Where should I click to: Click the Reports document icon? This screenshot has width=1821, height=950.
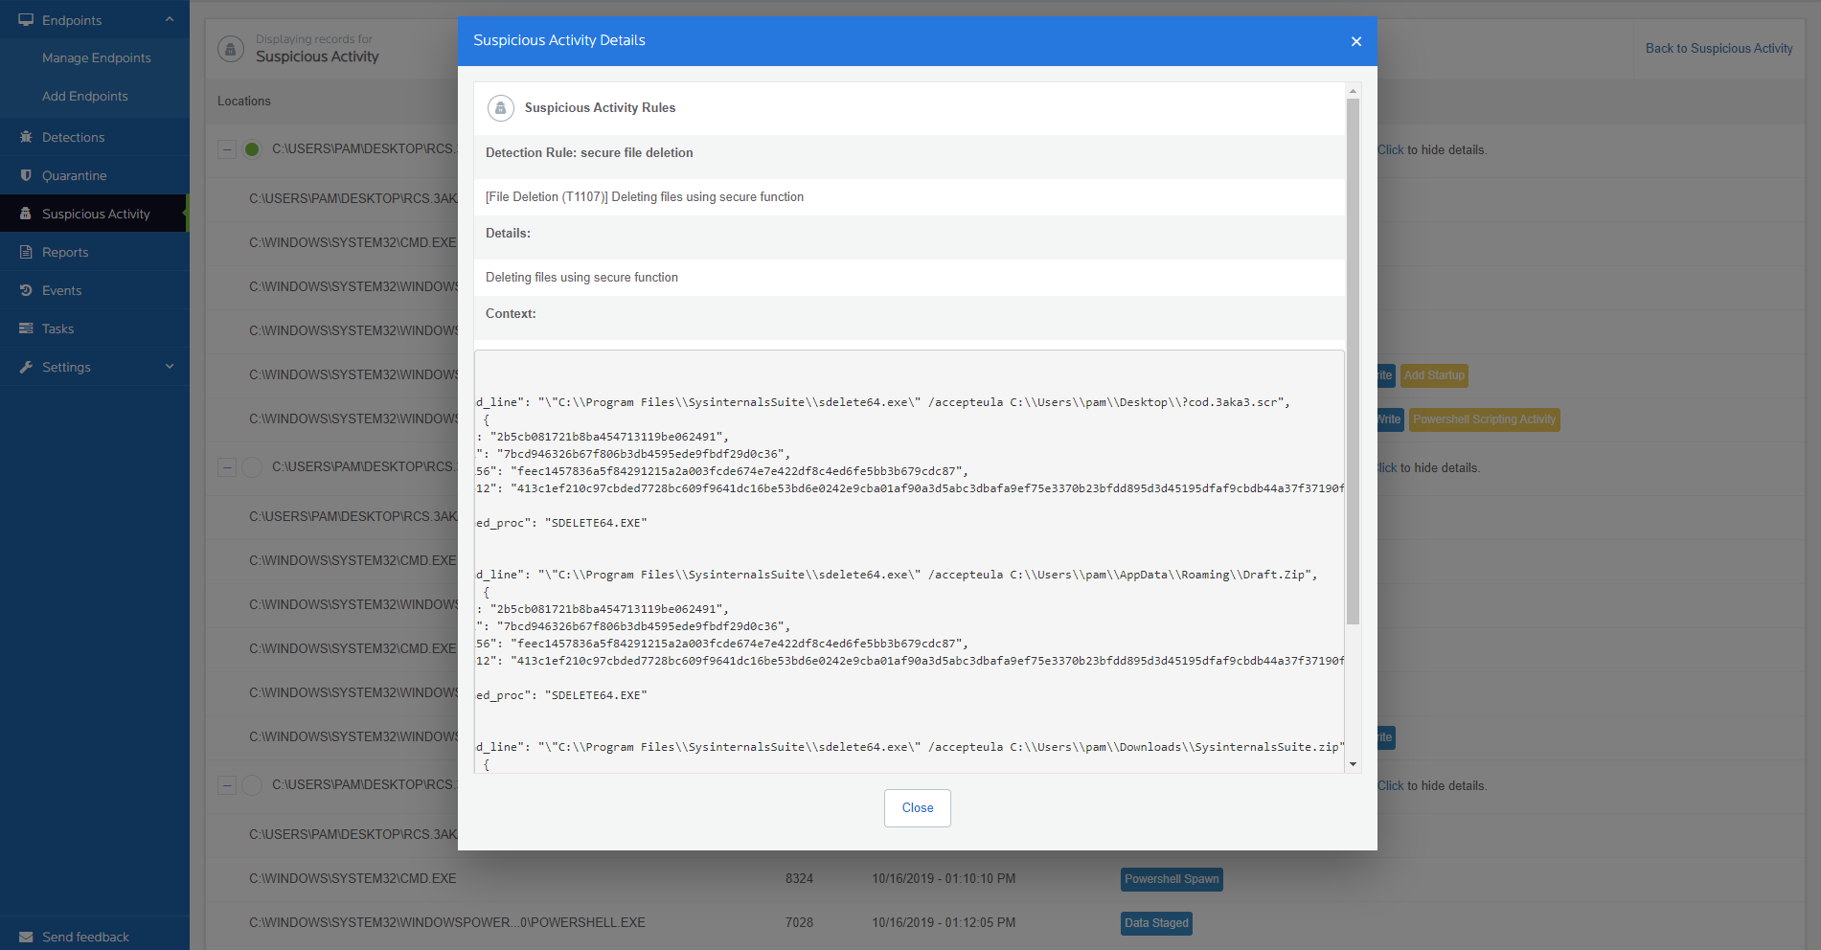pos(26,252)
